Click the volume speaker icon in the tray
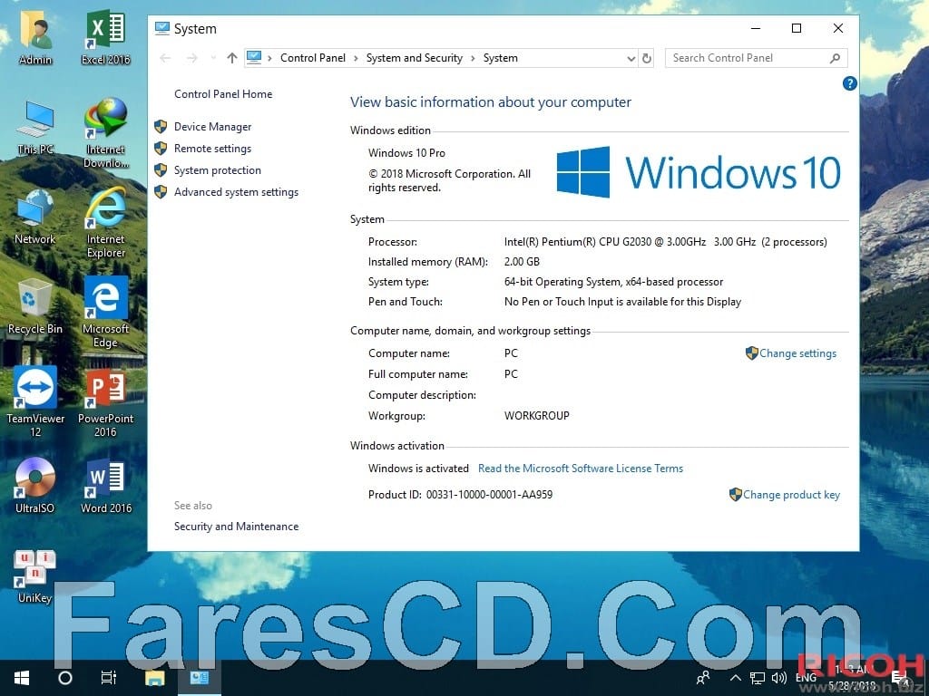This screenshot has width=929, height=696. [779, 678]
